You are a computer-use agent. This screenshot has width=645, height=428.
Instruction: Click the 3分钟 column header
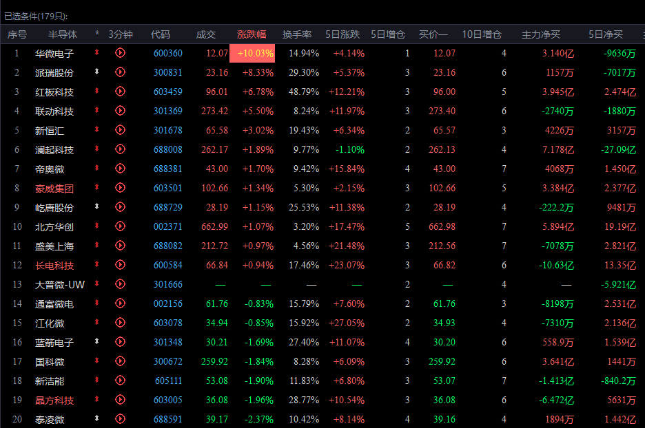[x=121, y=34]
